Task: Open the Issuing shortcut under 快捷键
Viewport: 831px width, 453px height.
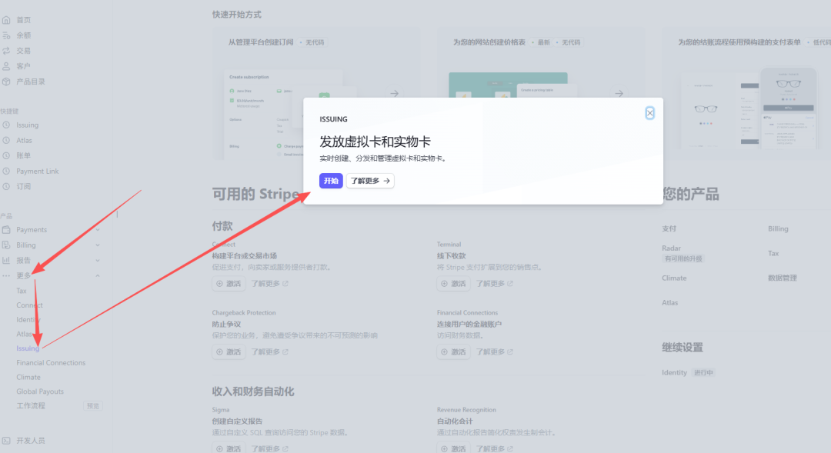Action: [x=27, y=125]
